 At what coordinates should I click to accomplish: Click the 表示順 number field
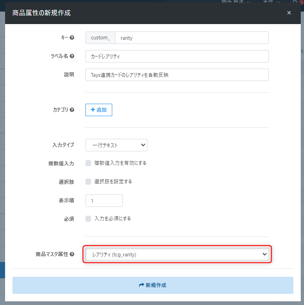pos(104,200)
